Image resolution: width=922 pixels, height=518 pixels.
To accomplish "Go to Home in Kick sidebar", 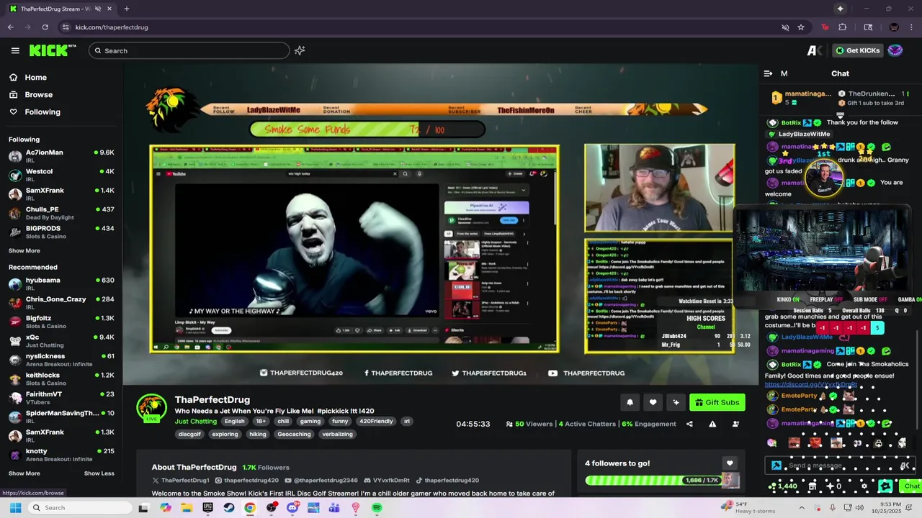I will click(35, 78).
